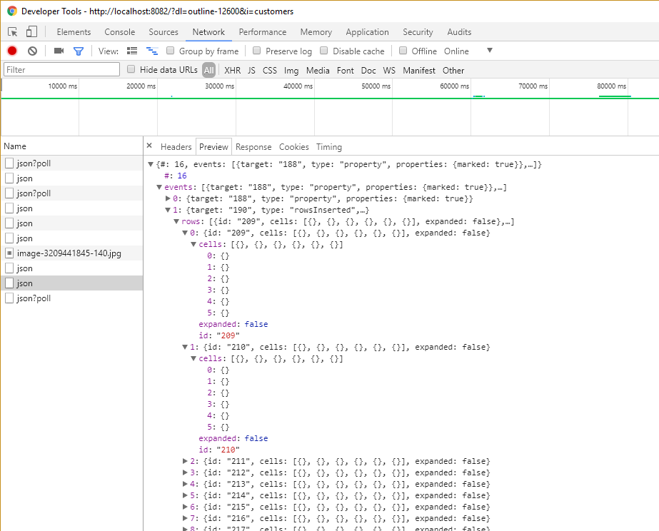Collapse the rows array
Screen dimensions: 659x531
176,221
